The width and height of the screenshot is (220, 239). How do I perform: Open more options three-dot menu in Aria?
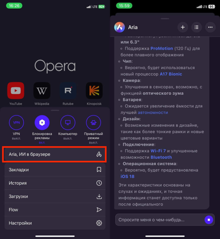(210, 27)
